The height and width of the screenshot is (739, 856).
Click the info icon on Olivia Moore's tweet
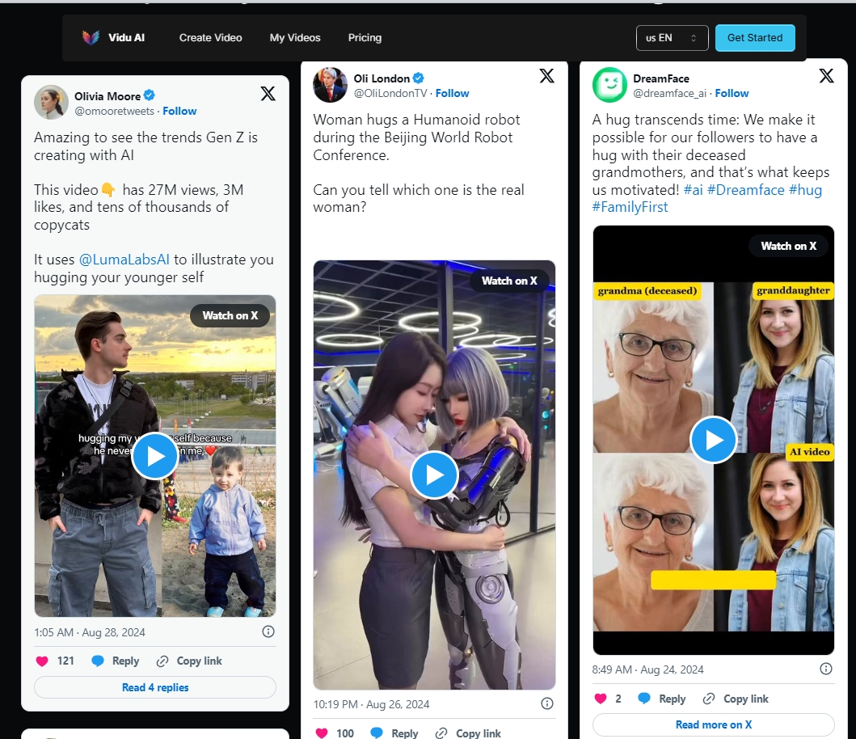(x=268, y=631)
